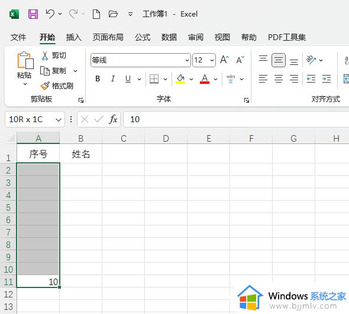Toggle underline formatting
349x314 pixels.
(x=128, y=78)
